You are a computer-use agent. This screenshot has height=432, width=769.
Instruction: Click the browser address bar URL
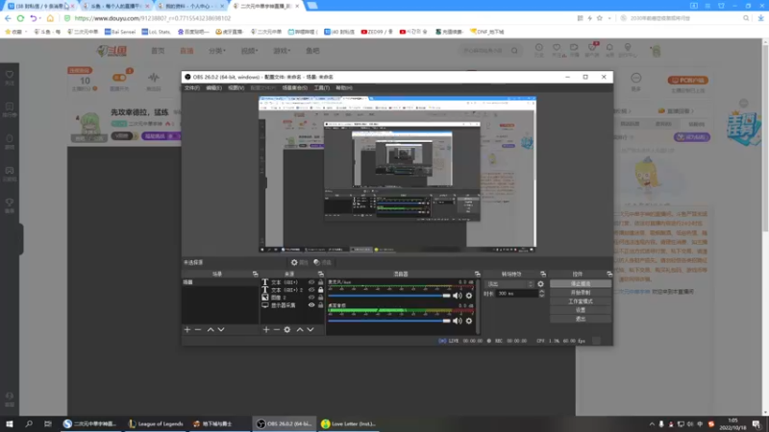coord(153,18)
